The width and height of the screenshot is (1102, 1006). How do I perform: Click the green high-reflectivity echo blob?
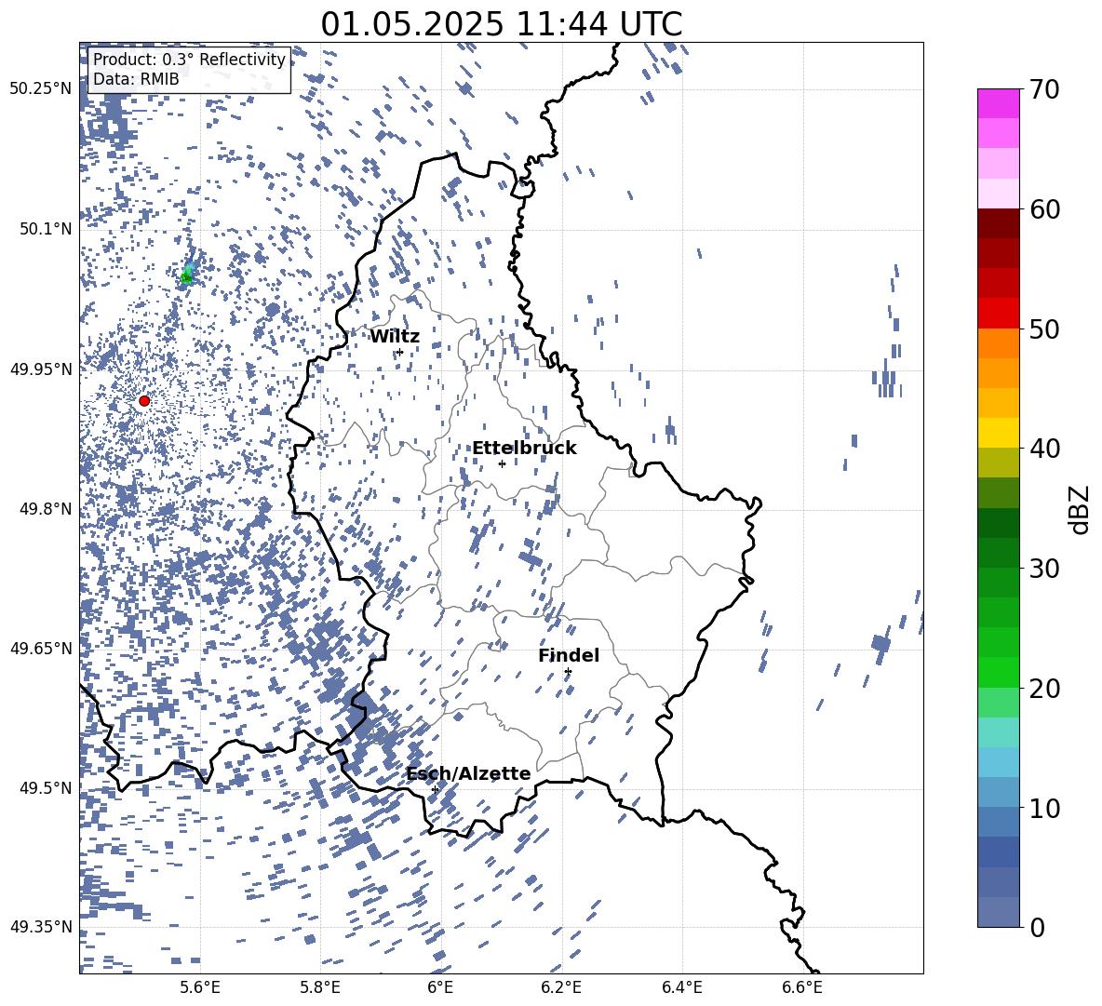(186, 276)
